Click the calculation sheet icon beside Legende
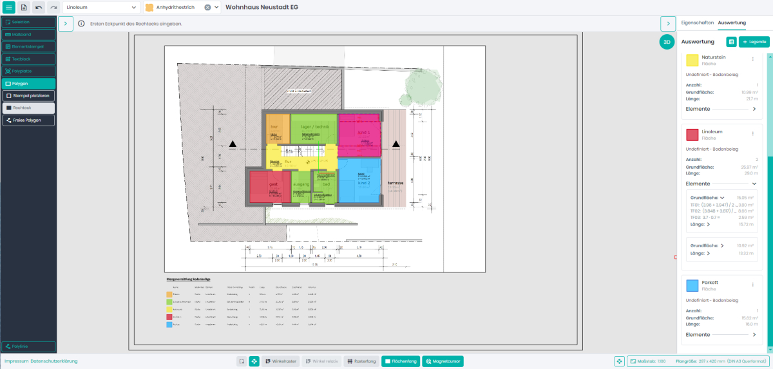The width and height of the screenshot is (773, 369). click(x=731, y=42)
